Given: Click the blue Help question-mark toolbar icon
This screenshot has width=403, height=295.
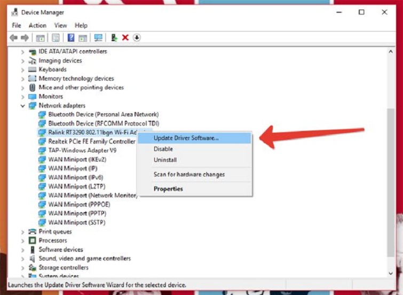Looking at the screenshot, I should (70, 37).
